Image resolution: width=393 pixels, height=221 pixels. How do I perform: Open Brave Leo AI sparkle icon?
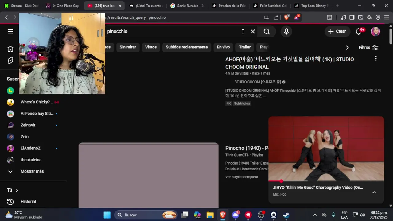369,17
